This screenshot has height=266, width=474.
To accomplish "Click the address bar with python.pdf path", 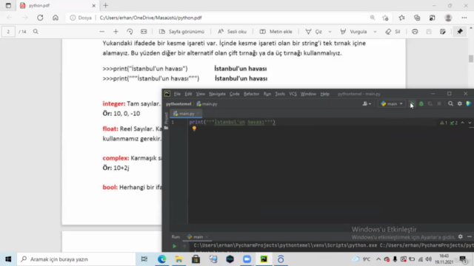I will [x=150, y=18].
